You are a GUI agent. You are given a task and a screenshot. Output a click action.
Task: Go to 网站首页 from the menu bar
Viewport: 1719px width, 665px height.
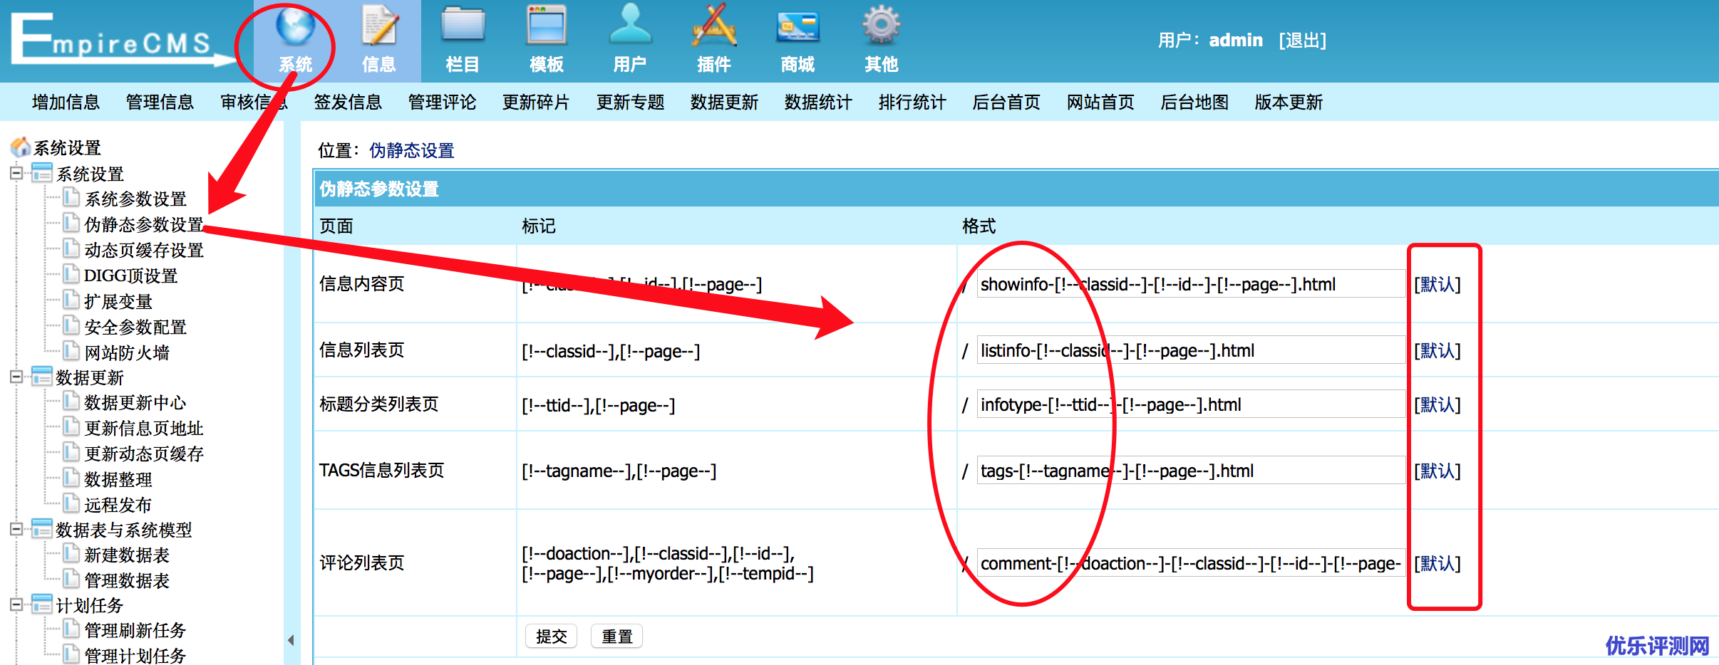tap(1100, 103)
